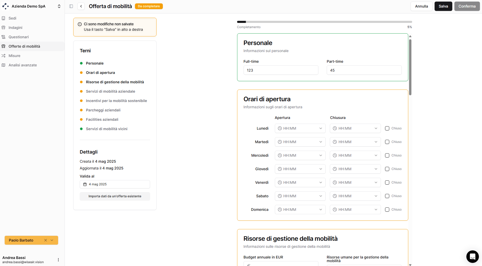This screenshot has width=482, height=266.
Task: Click the Questionari sidebar icon
Action: tap(3, 37)
